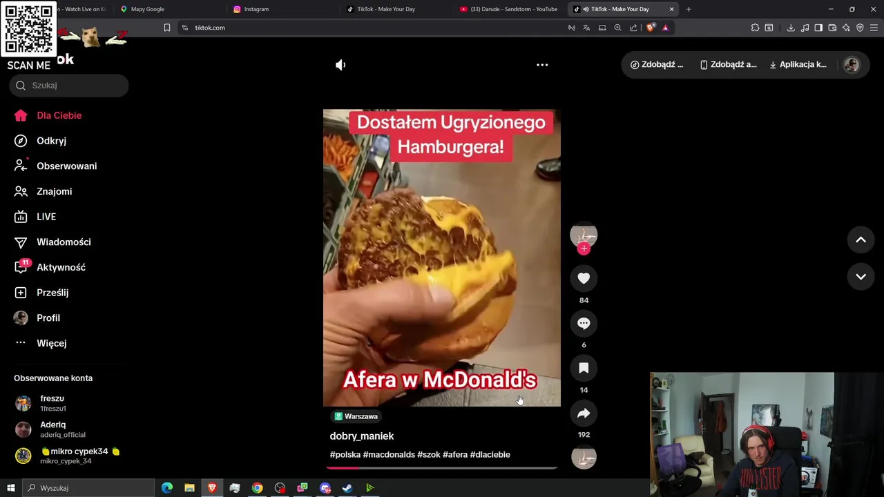This screenshot has width=884, height=497.
Task: Share page via address bar icon
Action: (633, 28)
